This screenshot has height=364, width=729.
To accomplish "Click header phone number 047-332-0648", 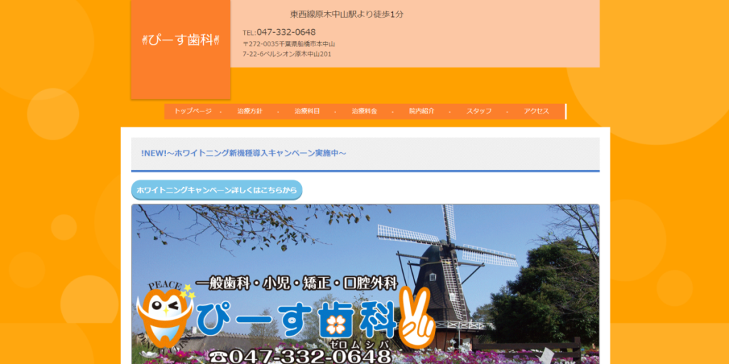I will (286, 32).
